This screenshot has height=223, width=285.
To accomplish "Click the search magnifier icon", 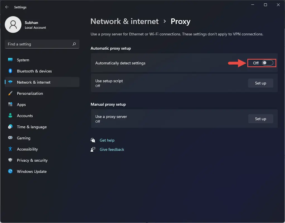I will [x=74, y=44].
